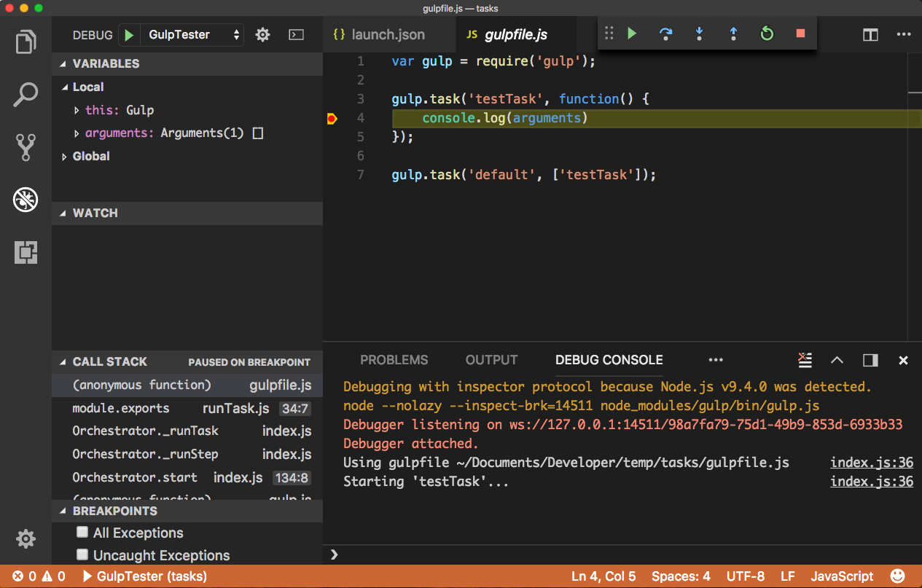Click the JavaScript language mode in status bar
922x588 pixels.
pyautogui.click(x=841, y=576)
